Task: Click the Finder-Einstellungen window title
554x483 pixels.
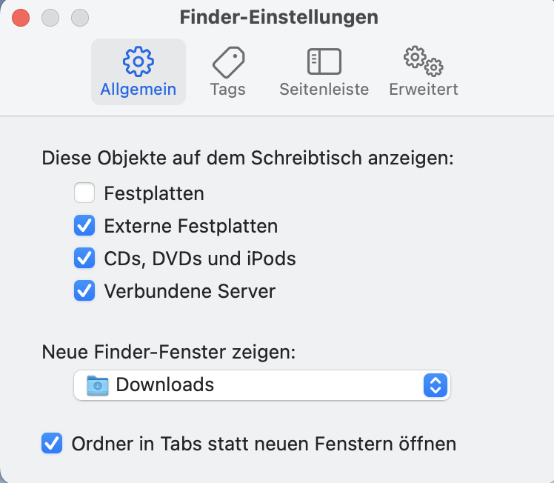Action: [278, 17]
